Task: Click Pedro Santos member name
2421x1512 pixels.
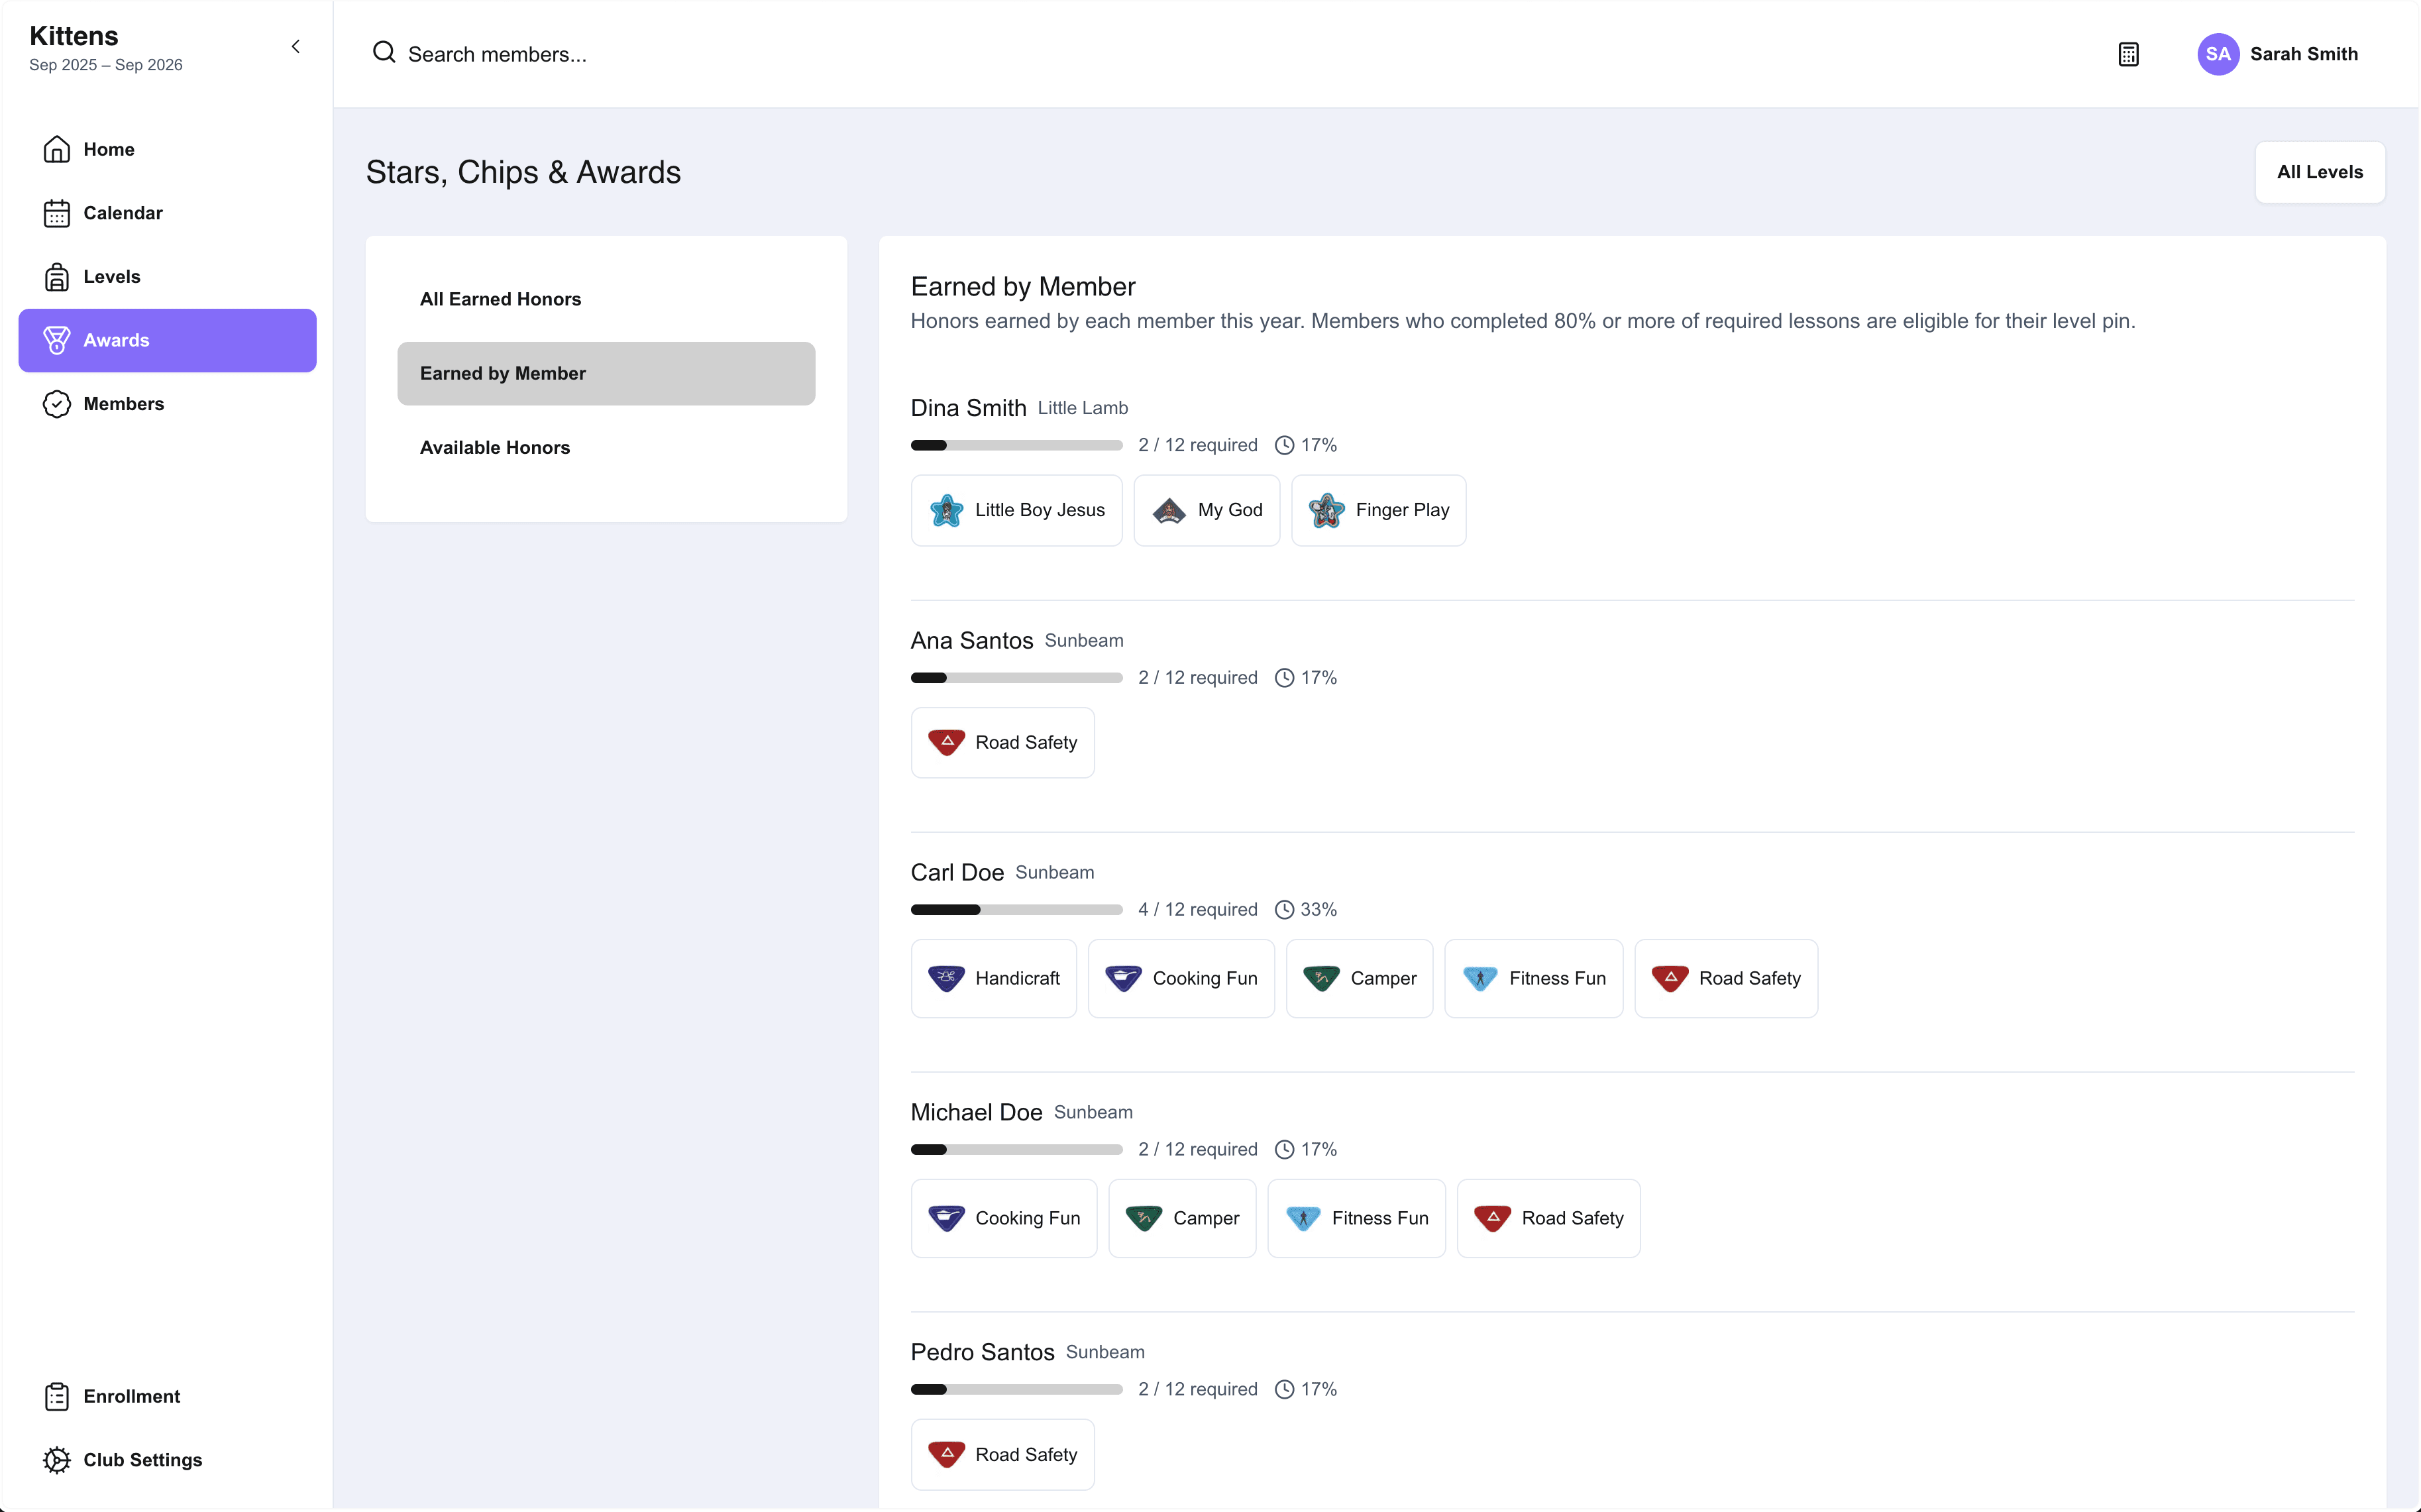Action: (x=982, y=1352)
